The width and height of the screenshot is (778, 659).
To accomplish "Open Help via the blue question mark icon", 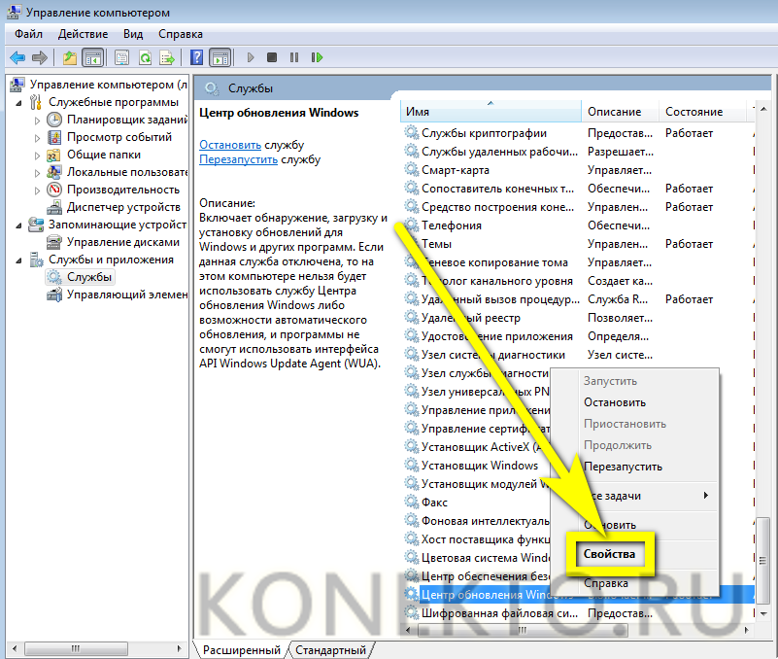I will click(x=197, y=57).
